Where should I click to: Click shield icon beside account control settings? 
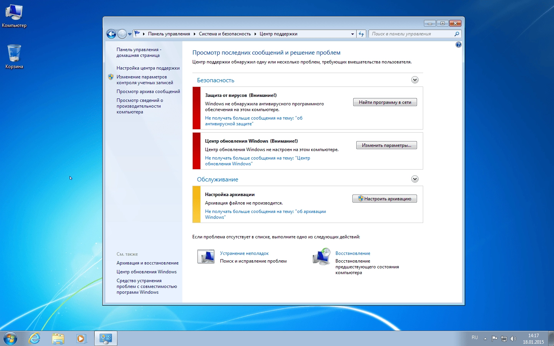point(111,77)
